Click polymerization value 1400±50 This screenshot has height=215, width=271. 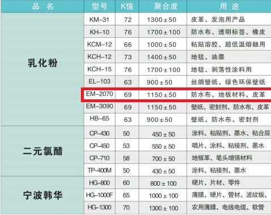pyautogui.click(x=162, y=57)
